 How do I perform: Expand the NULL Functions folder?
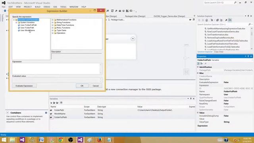[x=52, y=28]
